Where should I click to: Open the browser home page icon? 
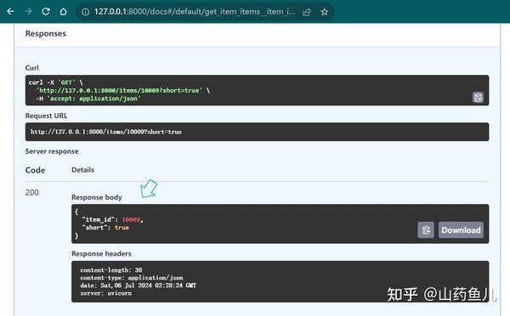(64, 12)
